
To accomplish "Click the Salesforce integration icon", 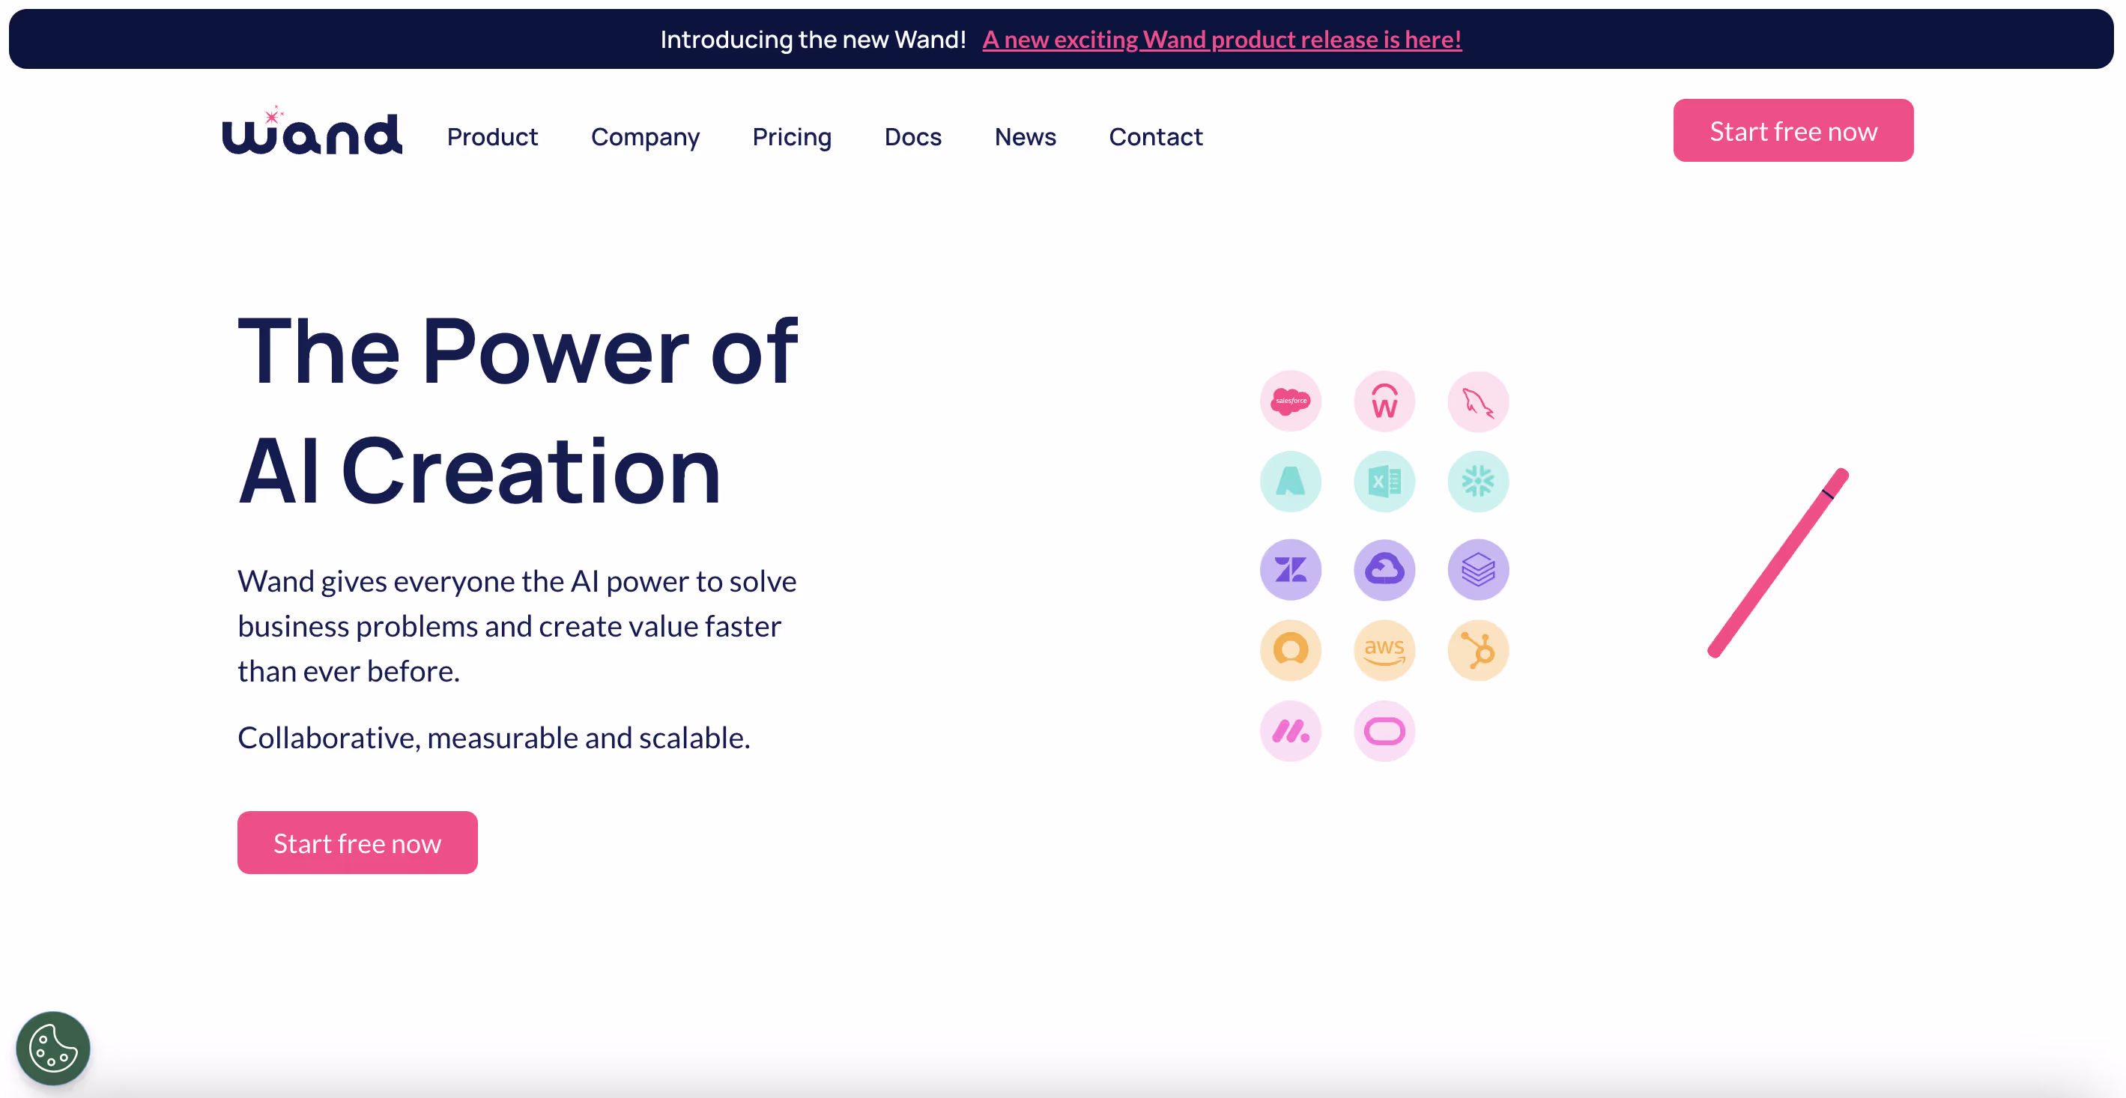I will (x=1290, y=401).
